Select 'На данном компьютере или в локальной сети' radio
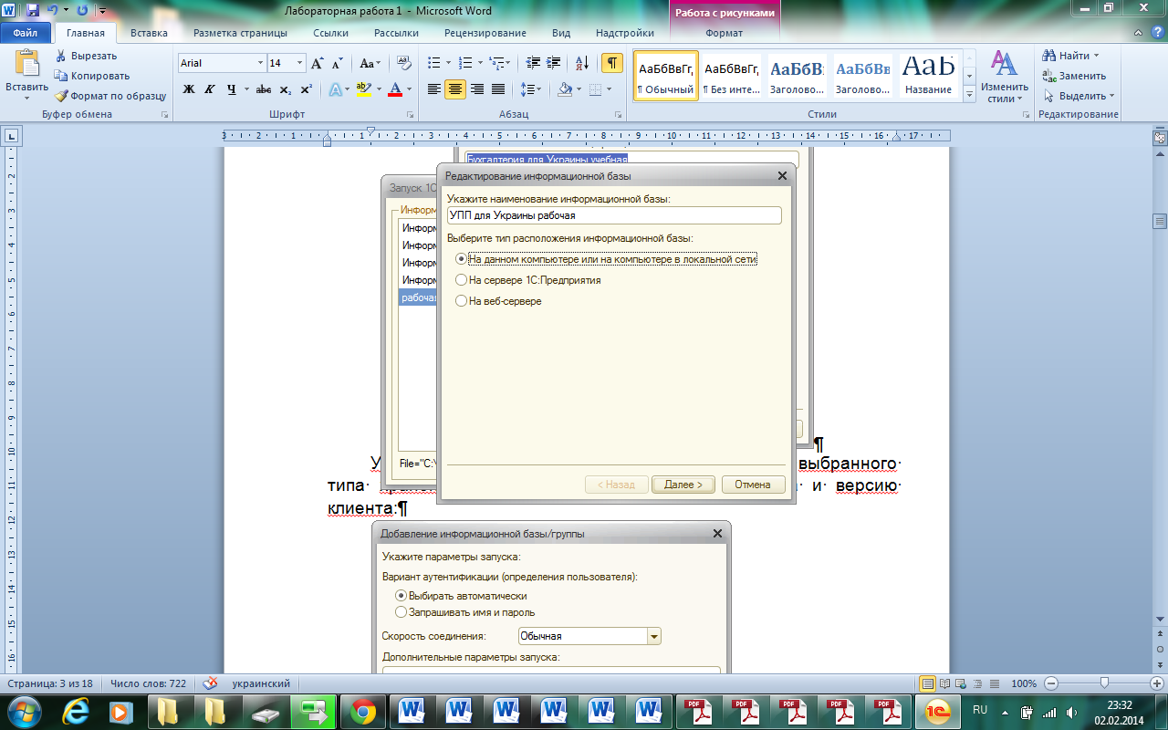 click(x=461, y=259)
